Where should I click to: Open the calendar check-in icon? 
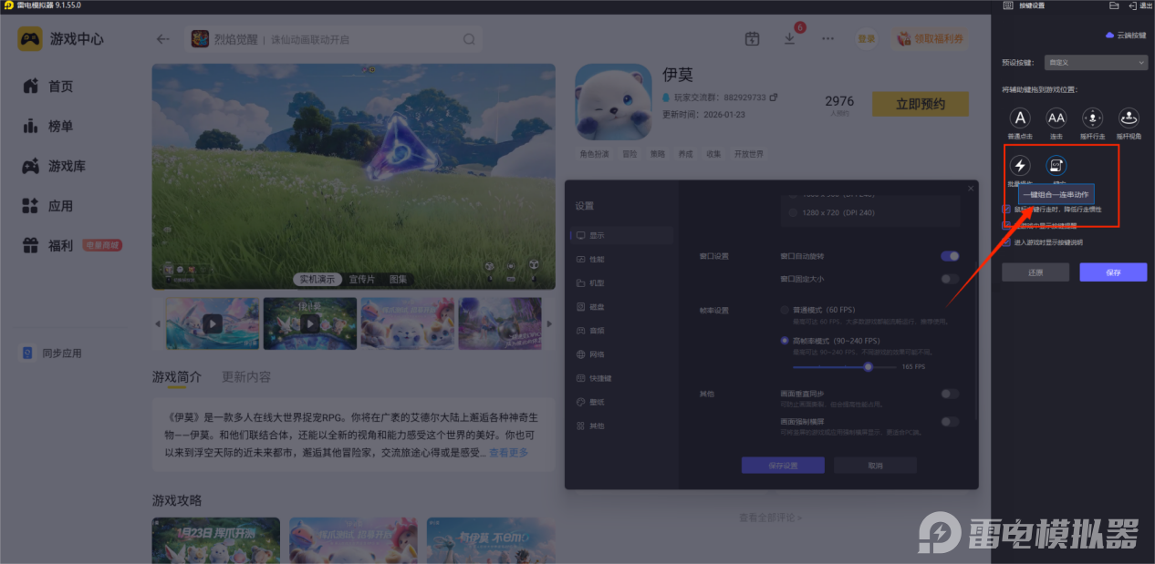[752, 38]
